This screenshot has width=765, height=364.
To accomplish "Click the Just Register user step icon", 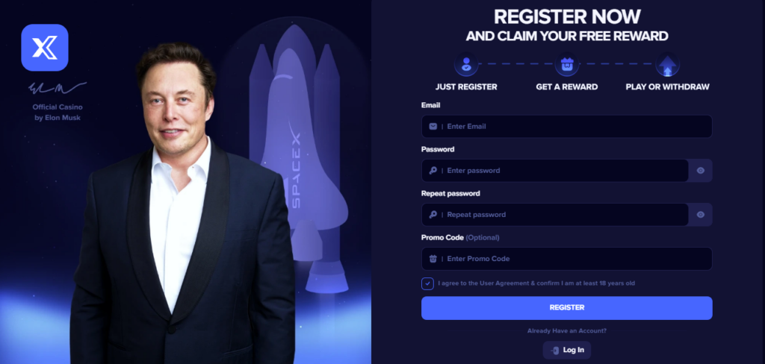I will point(466,64).
